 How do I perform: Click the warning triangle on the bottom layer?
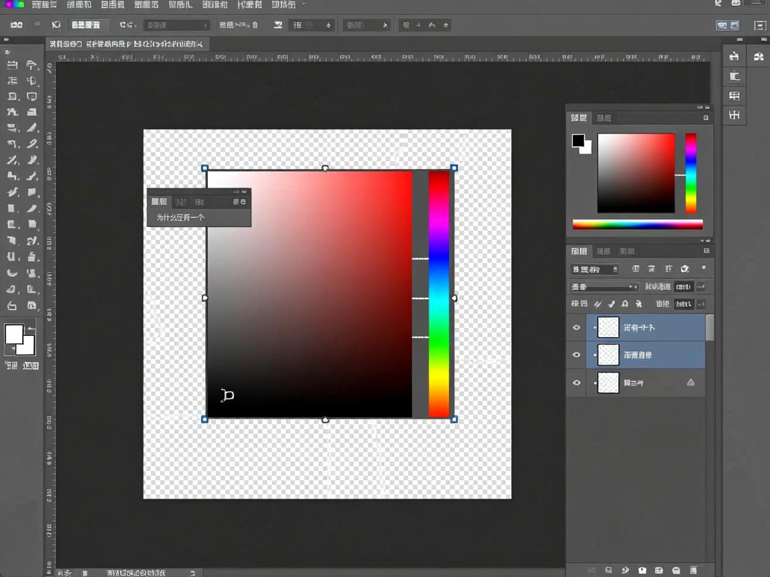click(690, 383)
